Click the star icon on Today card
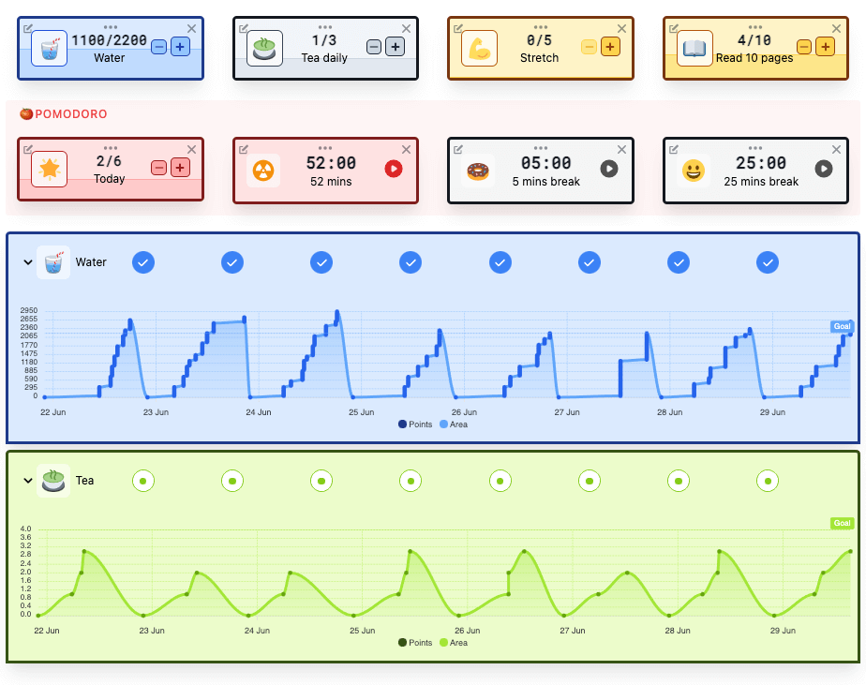 point(49,170)
